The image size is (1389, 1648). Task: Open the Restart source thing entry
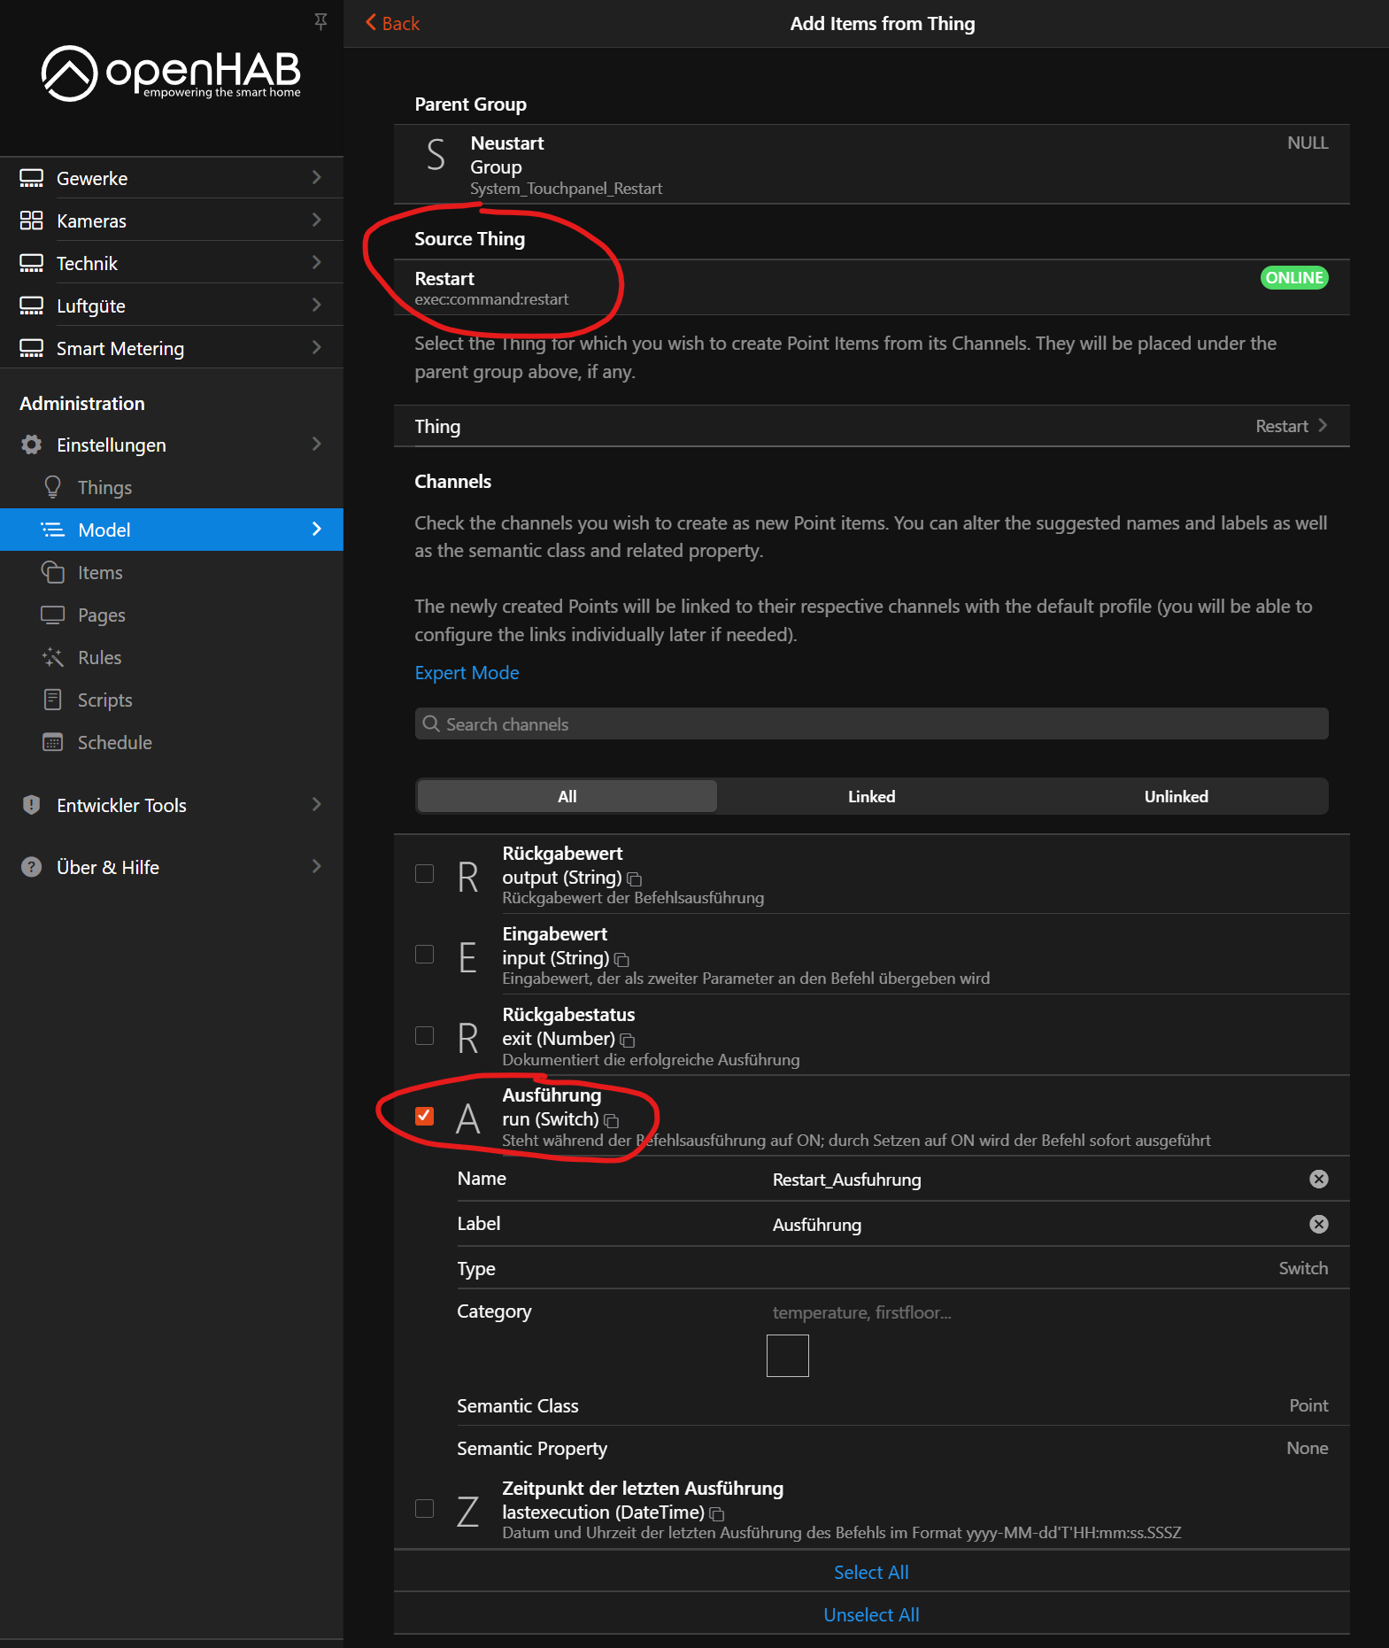871,287
